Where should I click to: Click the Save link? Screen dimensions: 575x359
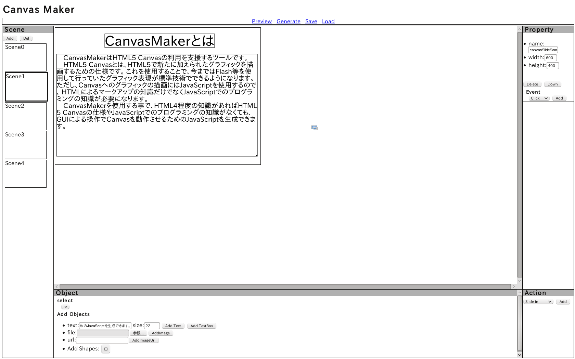[311, 21]
